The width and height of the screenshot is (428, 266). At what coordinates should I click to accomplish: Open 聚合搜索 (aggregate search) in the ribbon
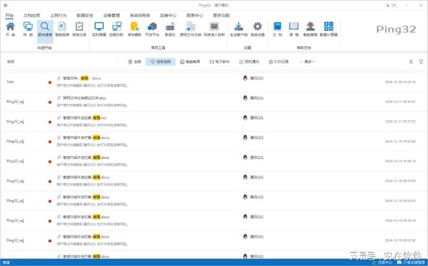[45, 30]
